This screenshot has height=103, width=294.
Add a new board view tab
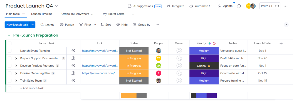pyautogui.click(x=133, y=14)
